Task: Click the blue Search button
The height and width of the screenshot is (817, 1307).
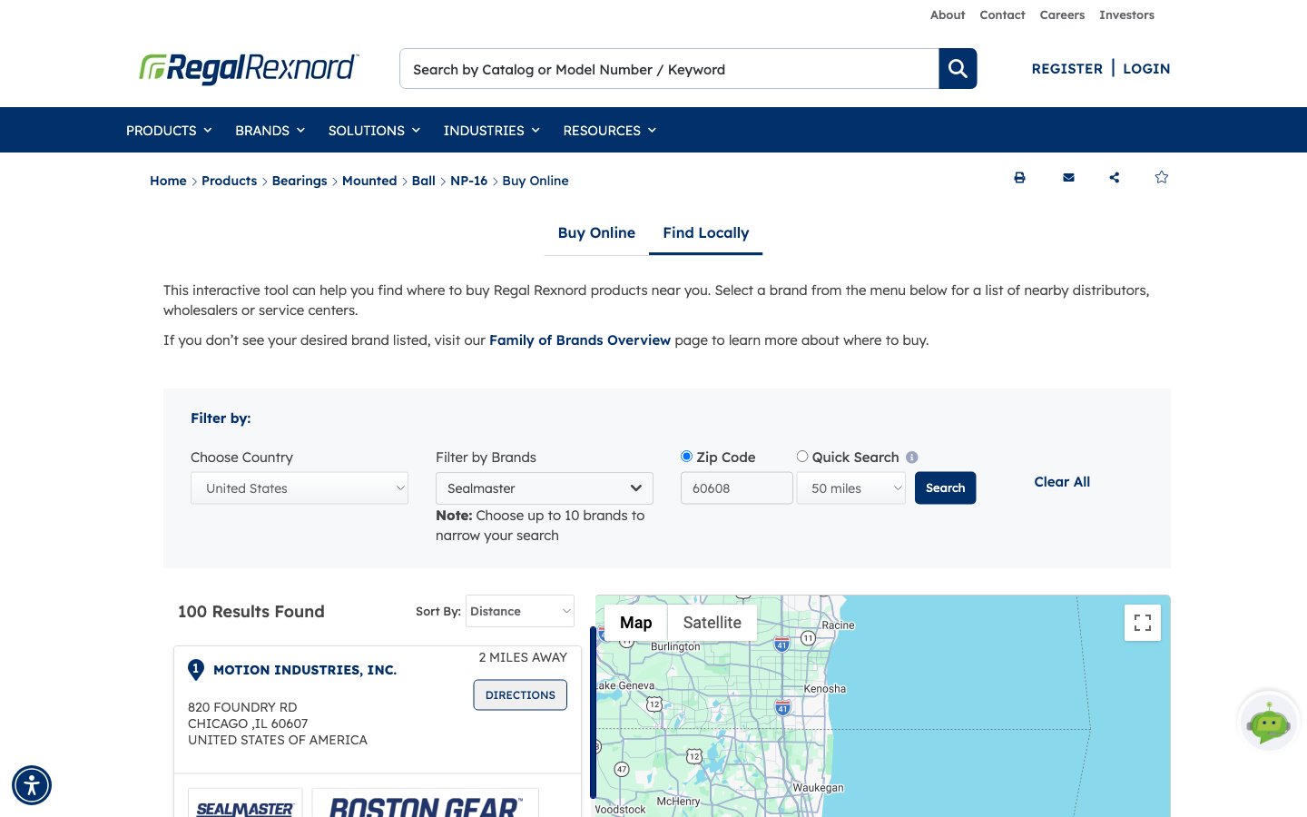Action: 945,488
